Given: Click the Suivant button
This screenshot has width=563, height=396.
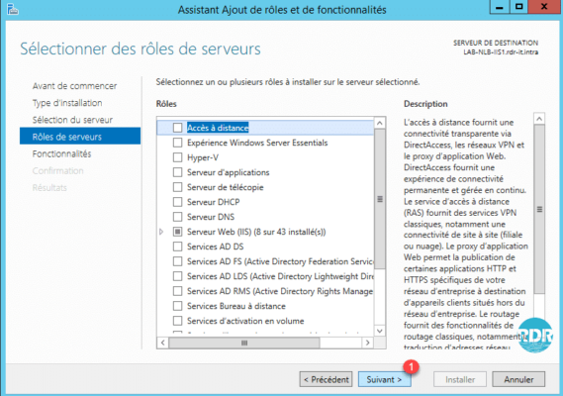Looking at the screenshot, I should click(x=384, y=379).
